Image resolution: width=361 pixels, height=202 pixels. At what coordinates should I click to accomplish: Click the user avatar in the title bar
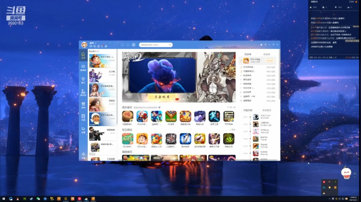(84, 44)
